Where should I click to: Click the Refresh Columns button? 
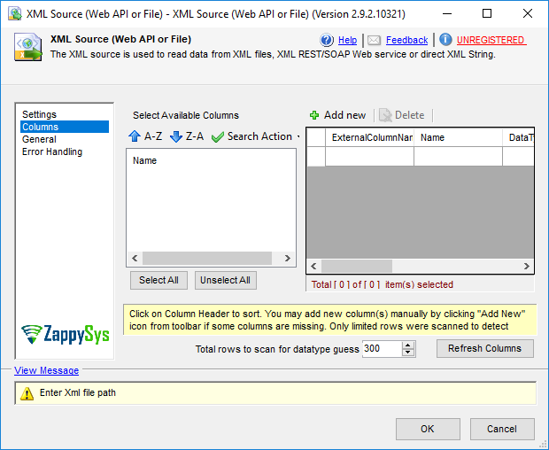pos(485,348)
